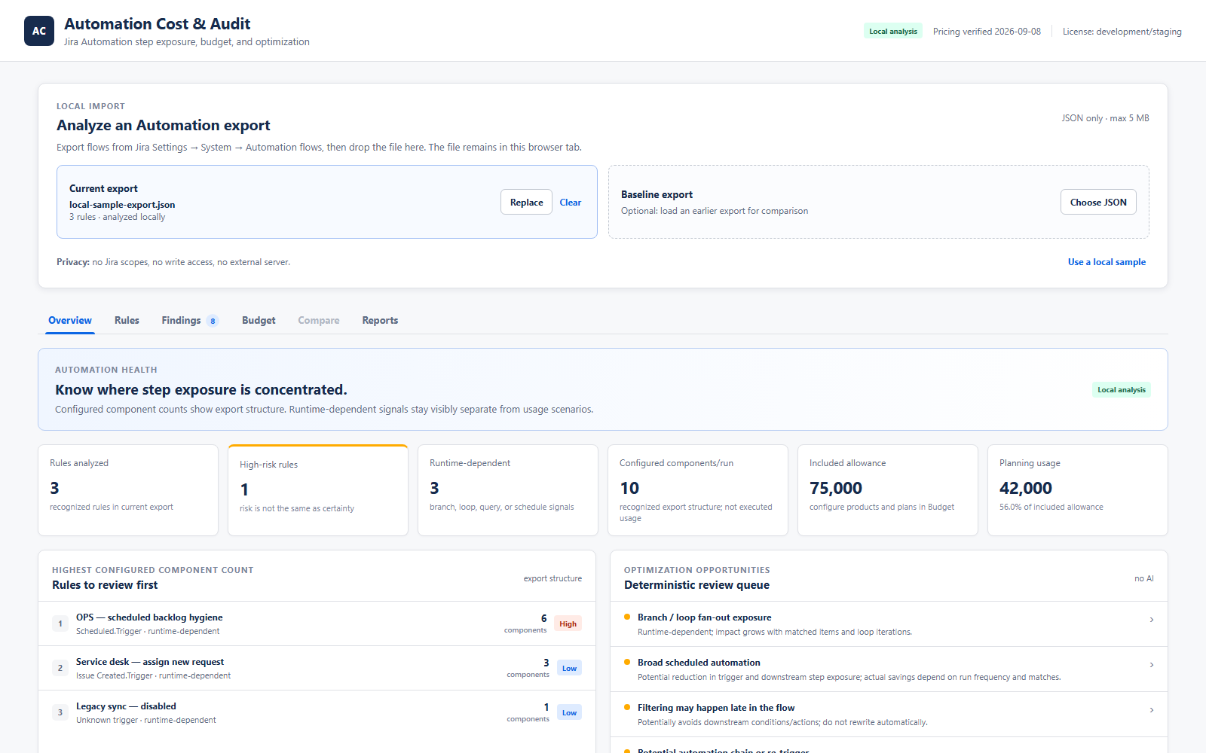1206x753 pixels.
Task: Click Low badge on Service desk rule
Action: (x=569, y=668)
